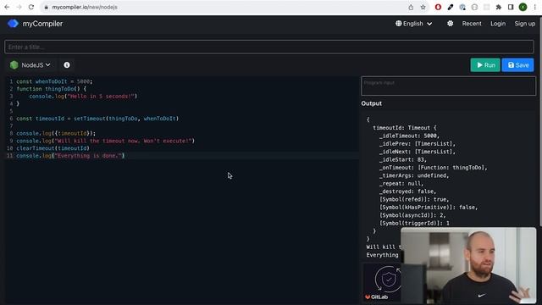542x305 pixels.
Task: Click the myCompiler logo icon
Action: (13, 24)
